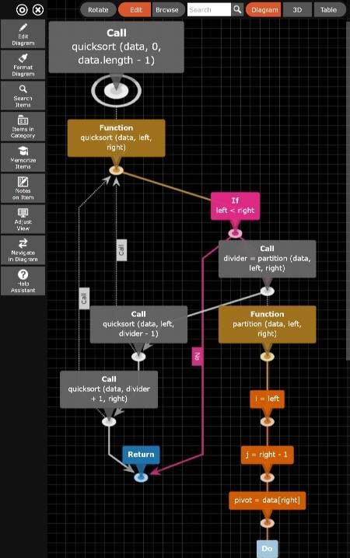Click the Call edge label on the dotted line nearest the quicksort(data, left, divider - 1) node

[x=121, y=250]
